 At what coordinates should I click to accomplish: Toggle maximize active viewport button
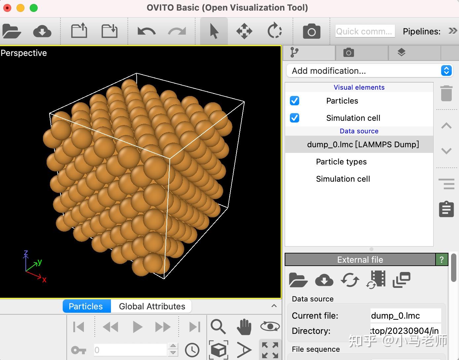(270, 350)
